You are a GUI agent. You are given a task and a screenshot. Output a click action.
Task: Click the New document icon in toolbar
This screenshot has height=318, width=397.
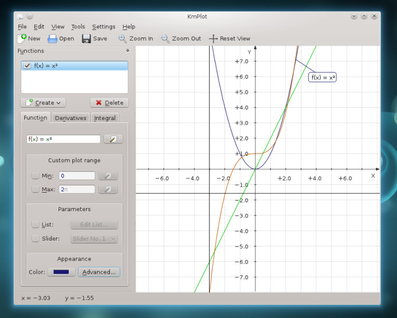pos(22,38)
